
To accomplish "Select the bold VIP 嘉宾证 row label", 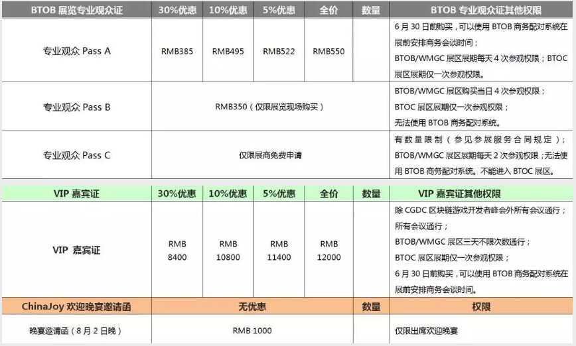I will 77,250.
